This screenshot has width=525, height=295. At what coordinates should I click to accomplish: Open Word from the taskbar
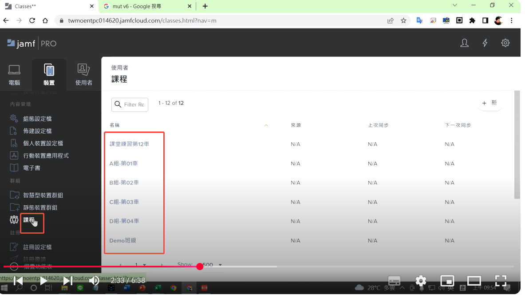pos(126,288)
